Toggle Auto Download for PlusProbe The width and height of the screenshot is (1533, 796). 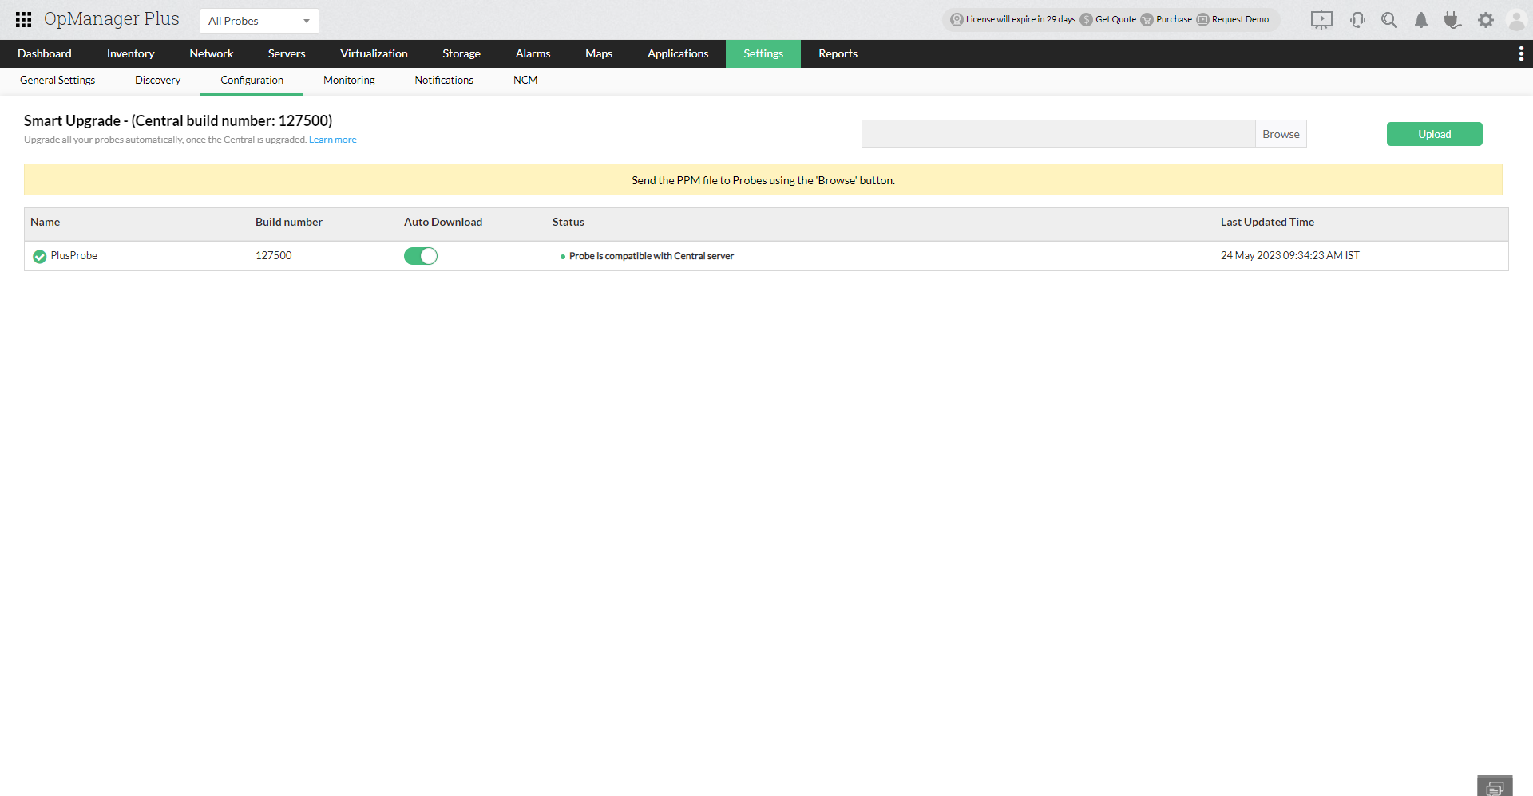point(421,256)
